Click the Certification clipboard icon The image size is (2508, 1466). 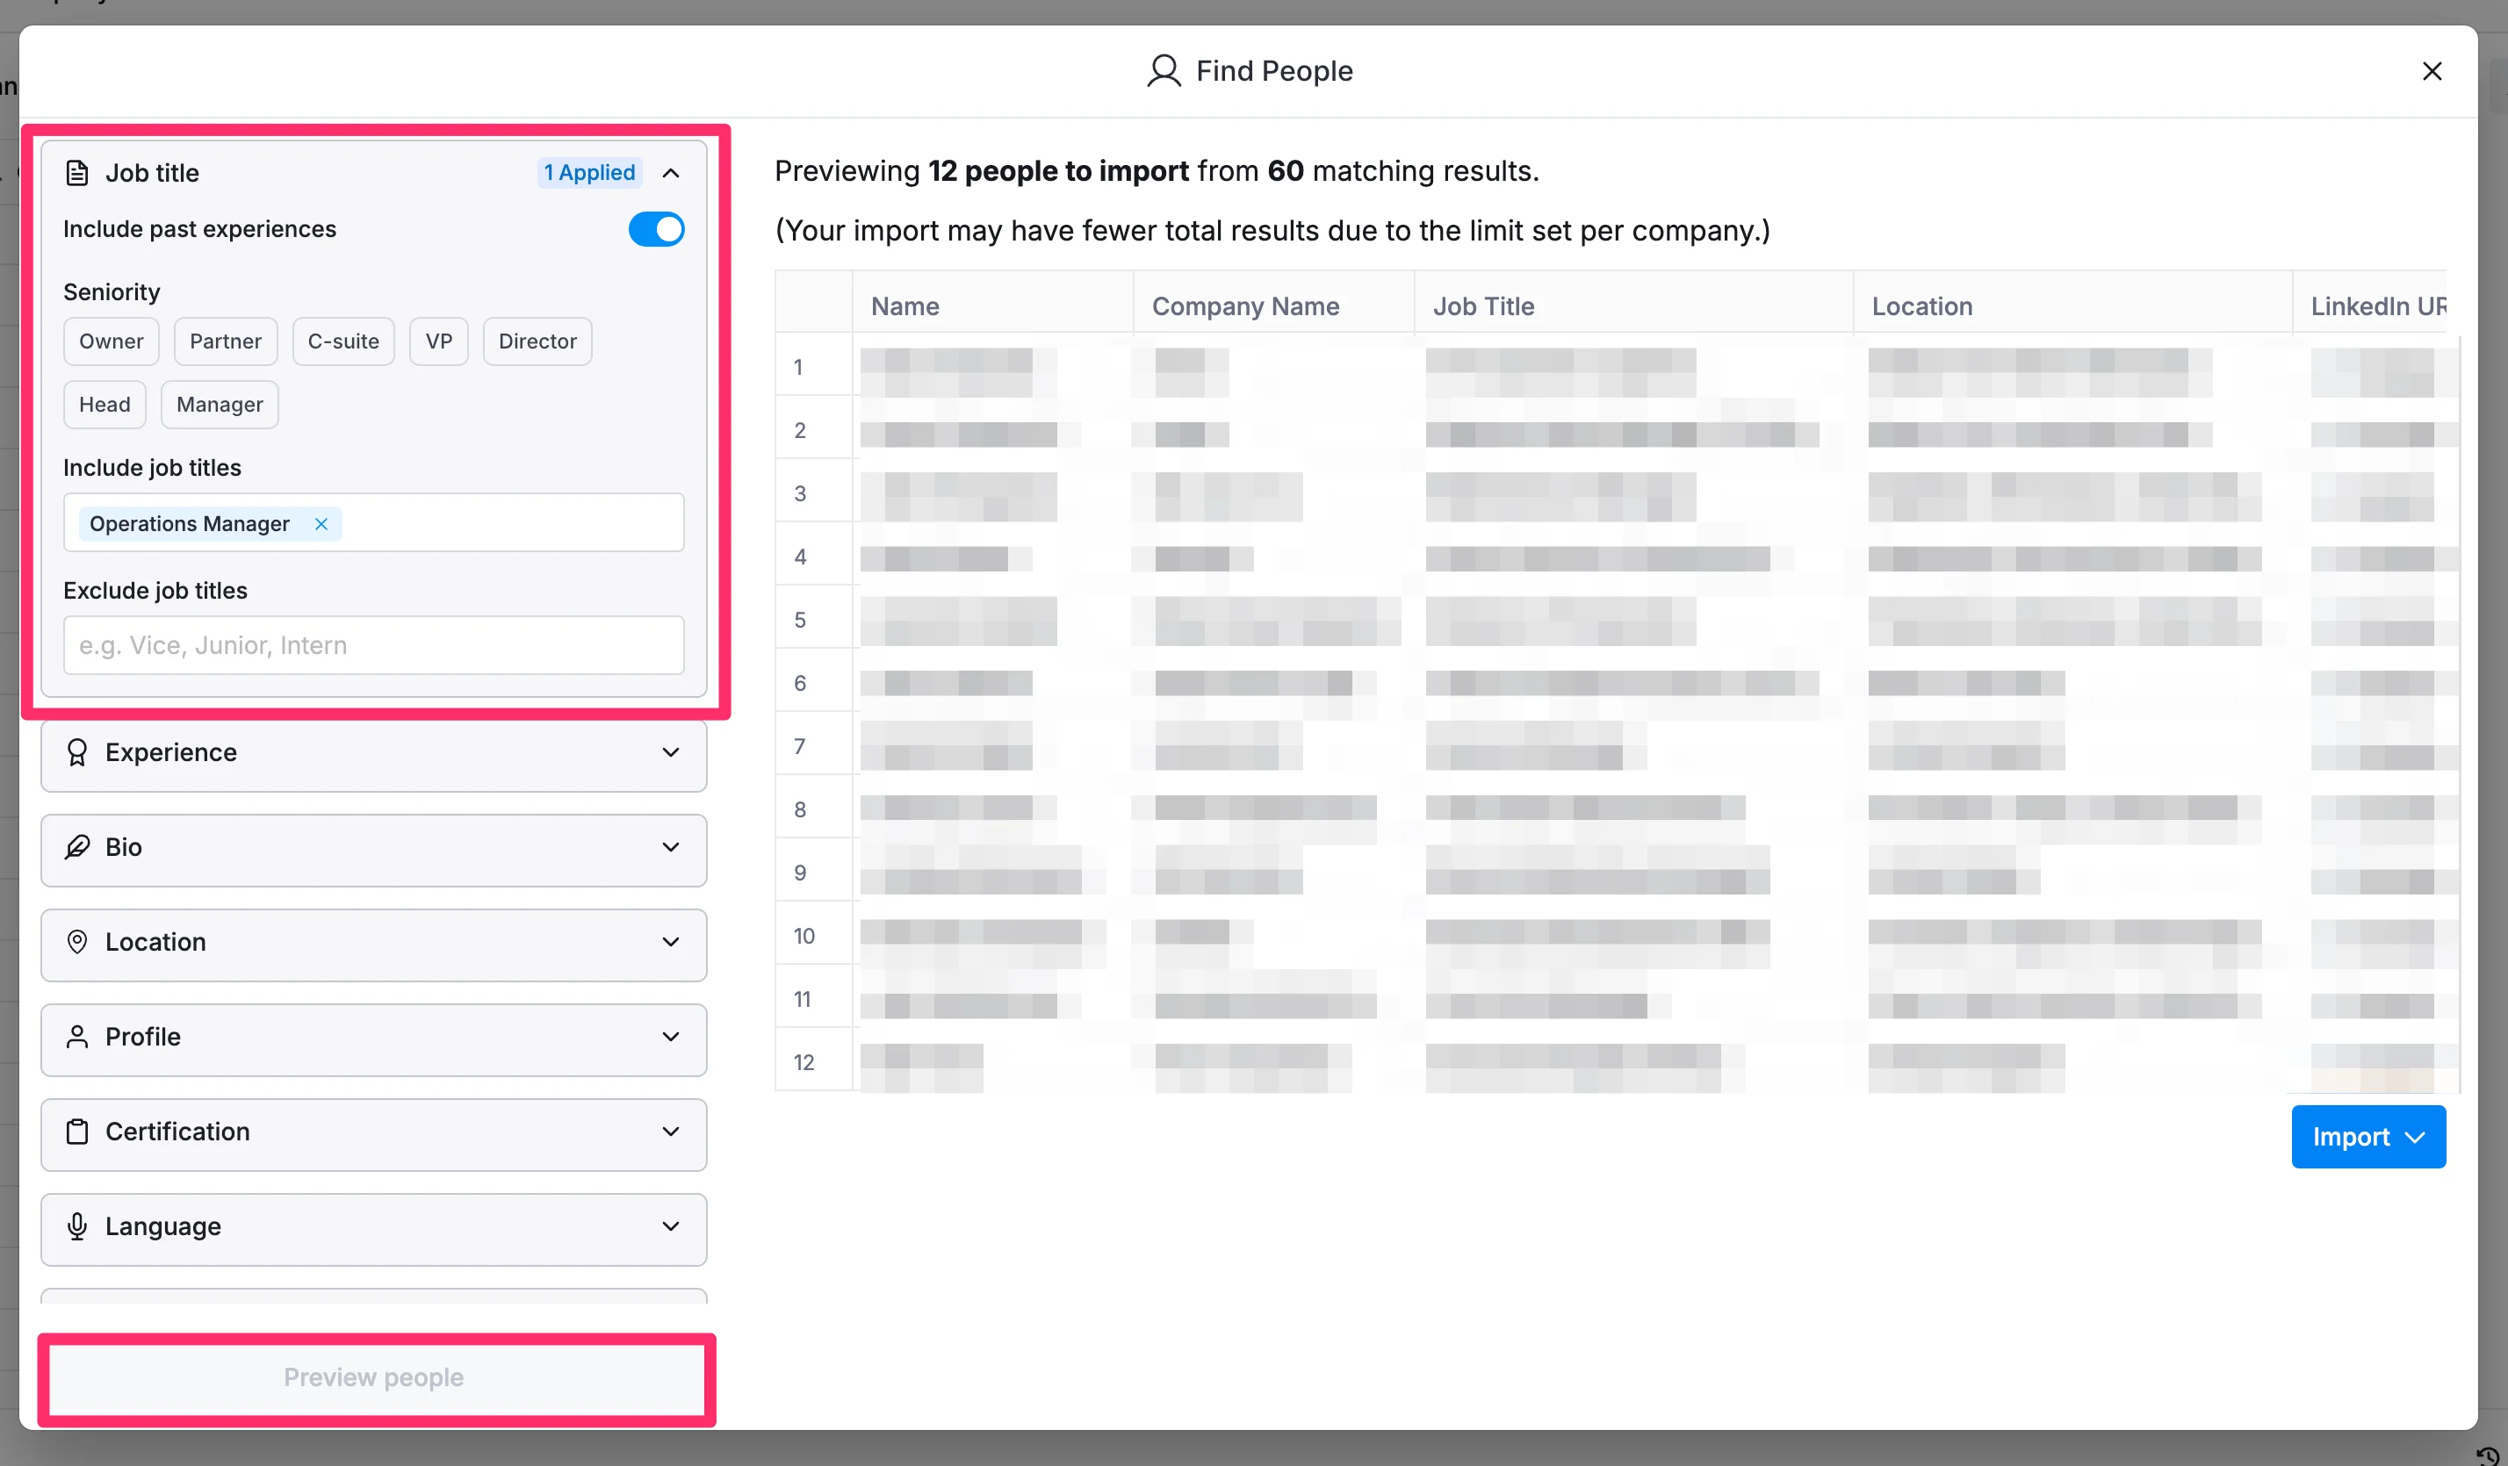pyautogui.click(x=76, y=1132)
